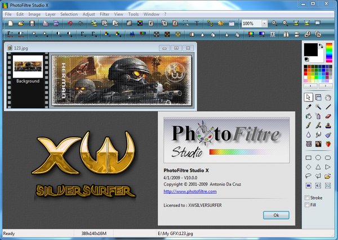The width and height of the screenshot is (338, 240).
Task: Select the Pointer selection tool
Action: click(x=308, y=97)
